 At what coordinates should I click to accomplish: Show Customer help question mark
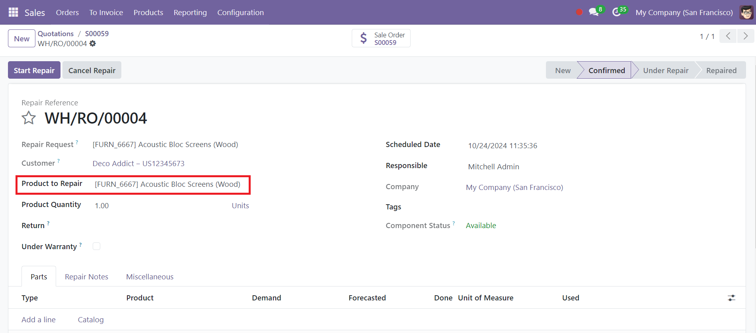coord(58,161)
